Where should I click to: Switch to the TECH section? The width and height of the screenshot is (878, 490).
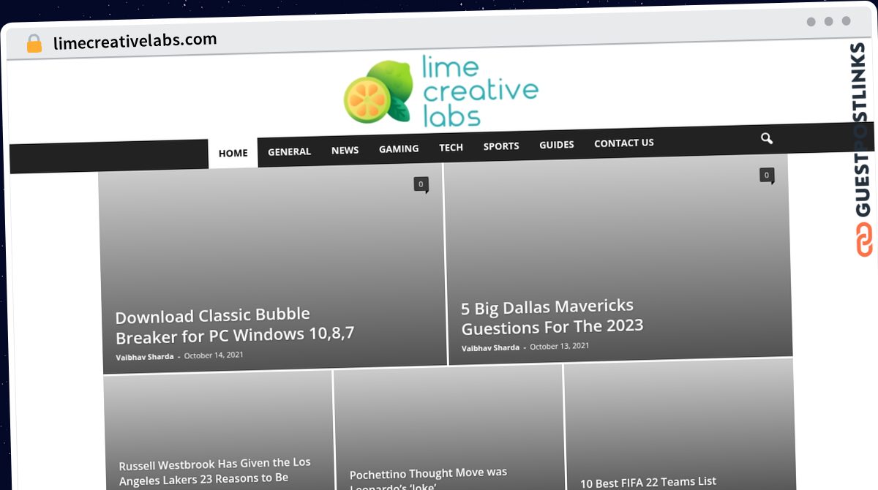point(451,147)
